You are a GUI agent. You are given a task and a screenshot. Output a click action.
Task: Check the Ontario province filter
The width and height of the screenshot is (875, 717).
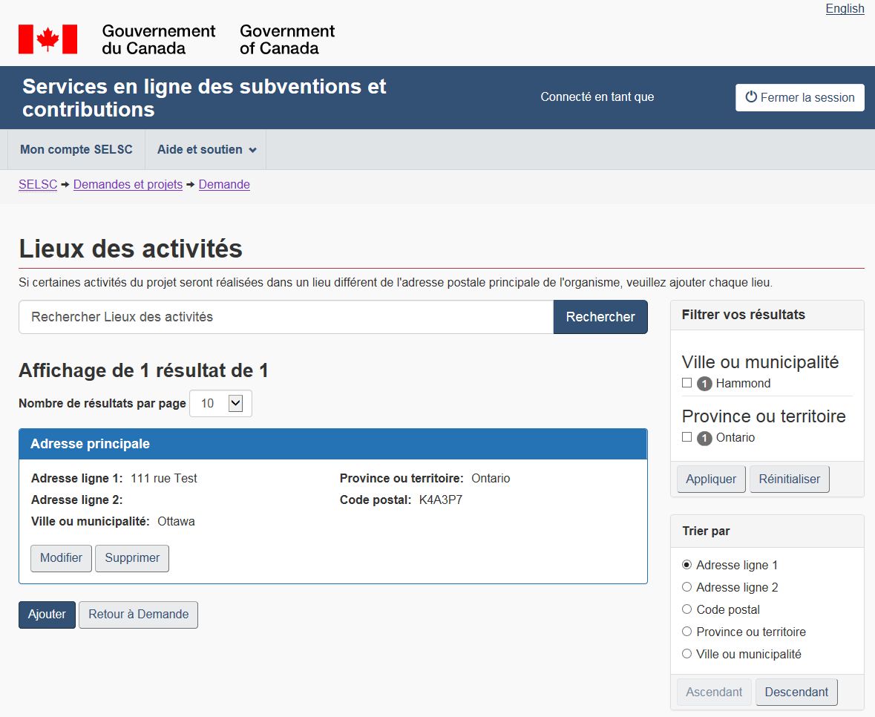click(x=686, y=437)
